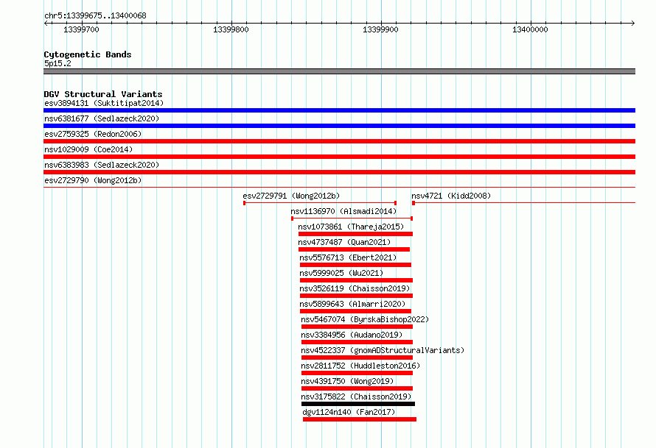Click nsv4391750 (Wong2019) label
This screenshot has width=656, height=448.
[347, 381]
